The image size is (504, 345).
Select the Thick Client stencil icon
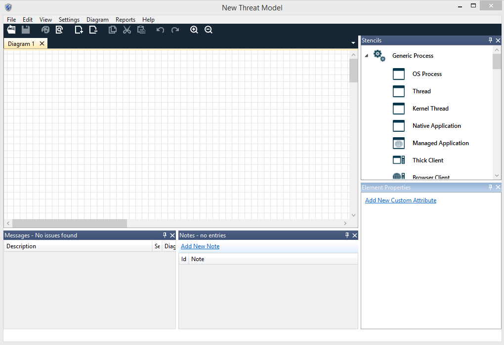tap(399, 160)
